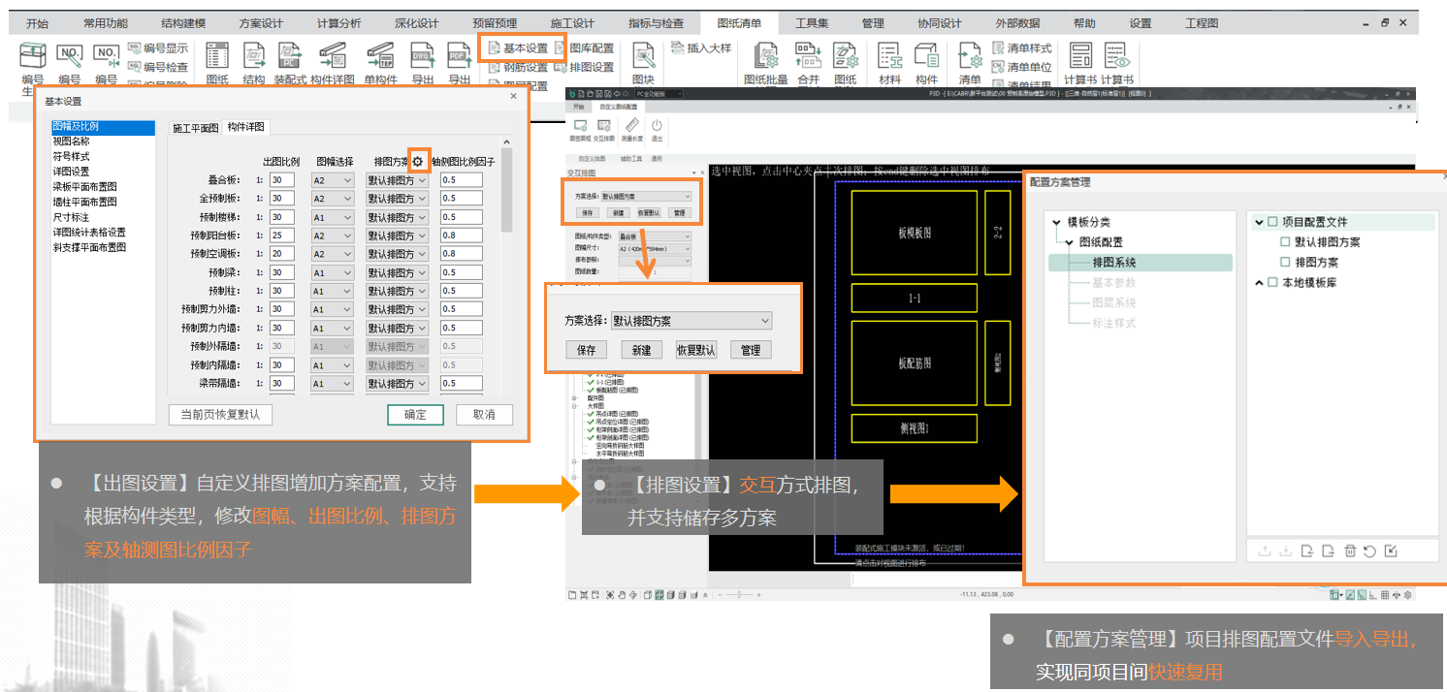Open 图幅选择 dropdown for 叠合板 row
This screenshot has height=692, width=1447.
332,180
